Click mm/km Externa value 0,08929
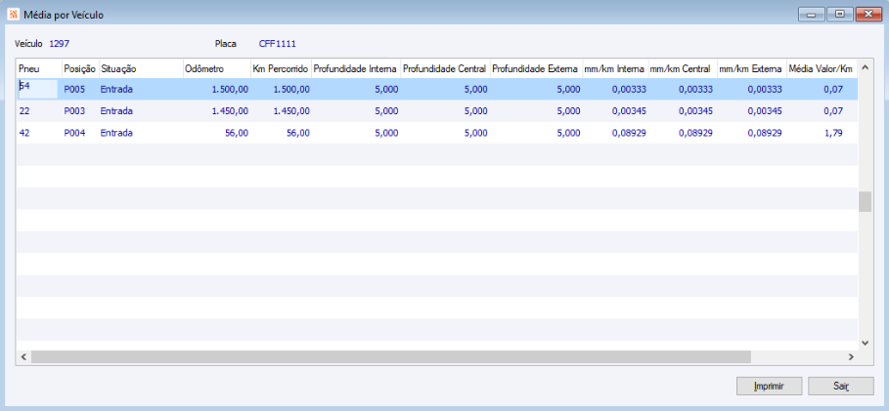 pyautogui.click(x=766, y=133)
